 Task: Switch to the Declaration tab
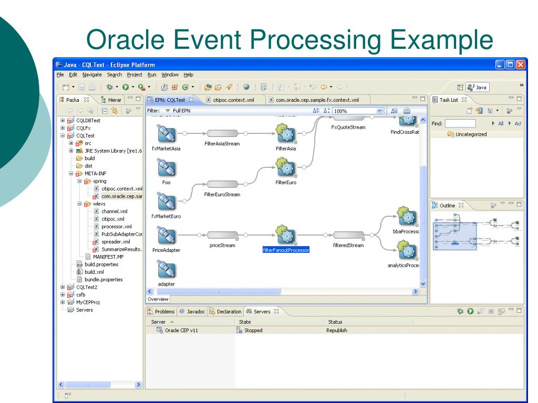(x=225, y=312)
